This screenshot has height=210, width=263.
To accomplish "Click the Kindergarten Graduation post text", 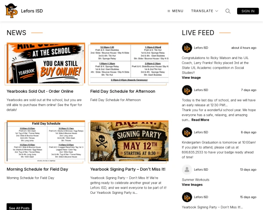I will pos(219,150).
